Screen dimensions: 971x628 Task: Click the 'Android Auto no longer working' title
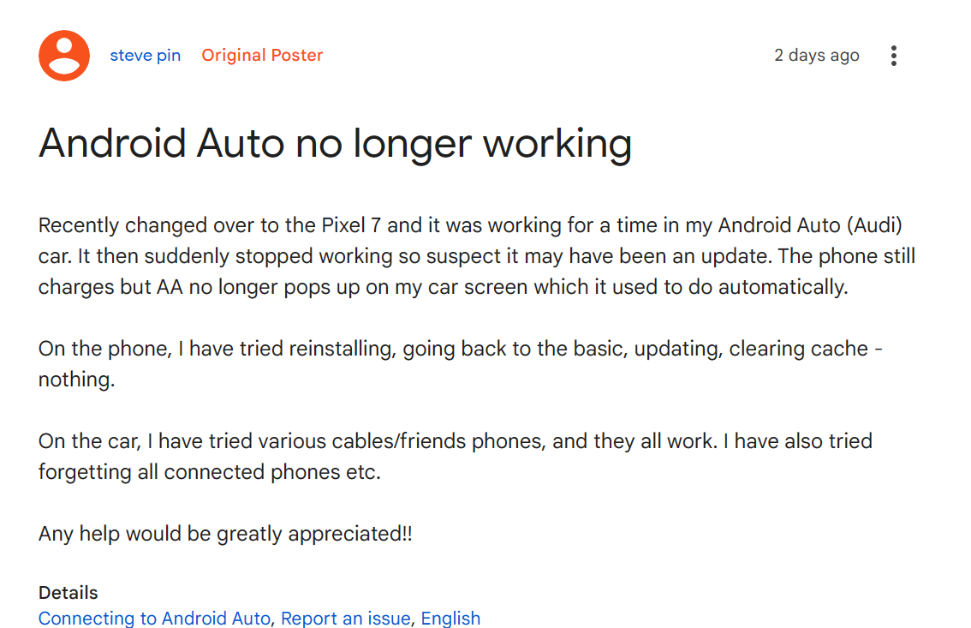click(x=335, y=144)
